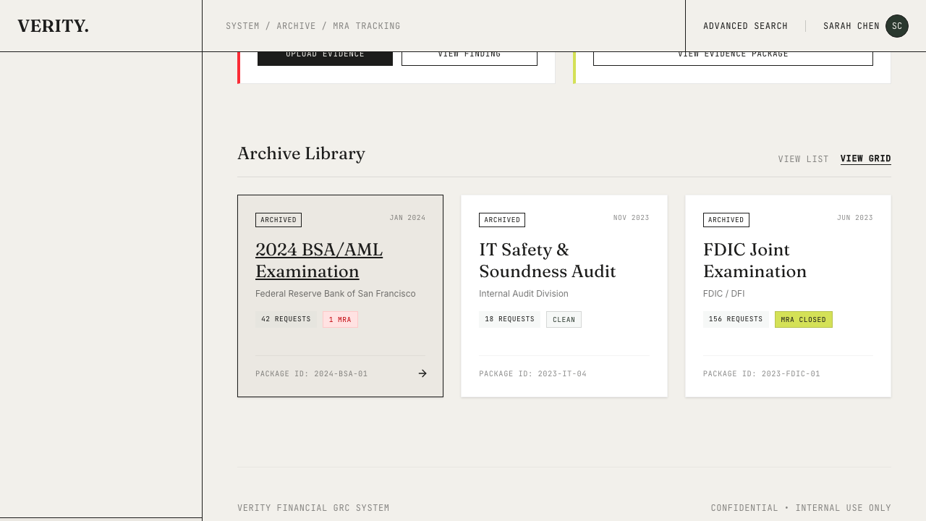This screenshot has width=926, height=521.
Task: Click PACKAGE ID: 2023-FDIC-01 text
Action: [x=762, y=374]
